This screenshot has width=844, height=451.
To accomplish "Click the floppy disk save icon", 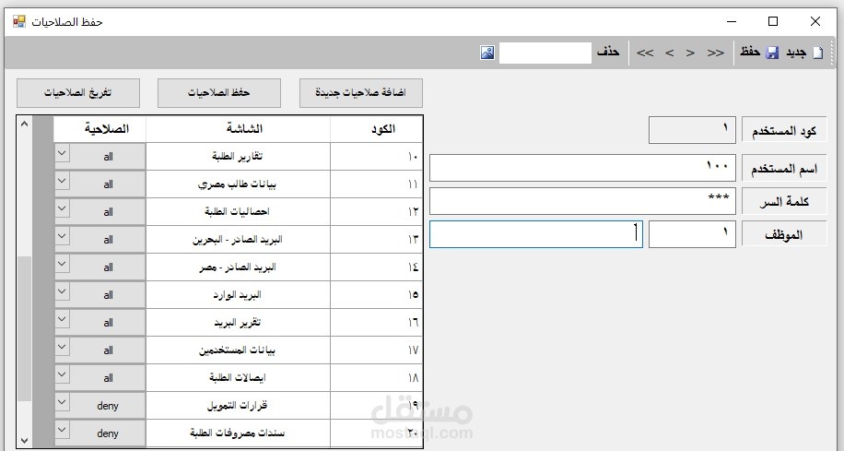I will (772, 53).
